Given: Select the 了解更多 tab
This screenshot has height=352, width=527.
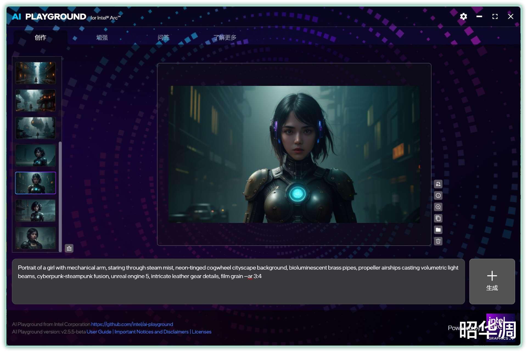Looking at the screenshot, I should pos(225,38).
